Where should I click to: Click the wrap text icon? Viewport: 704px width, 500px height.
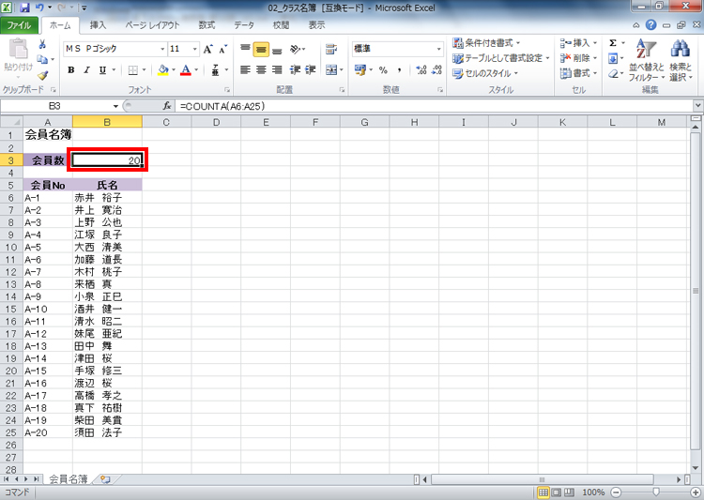(331, 49)
